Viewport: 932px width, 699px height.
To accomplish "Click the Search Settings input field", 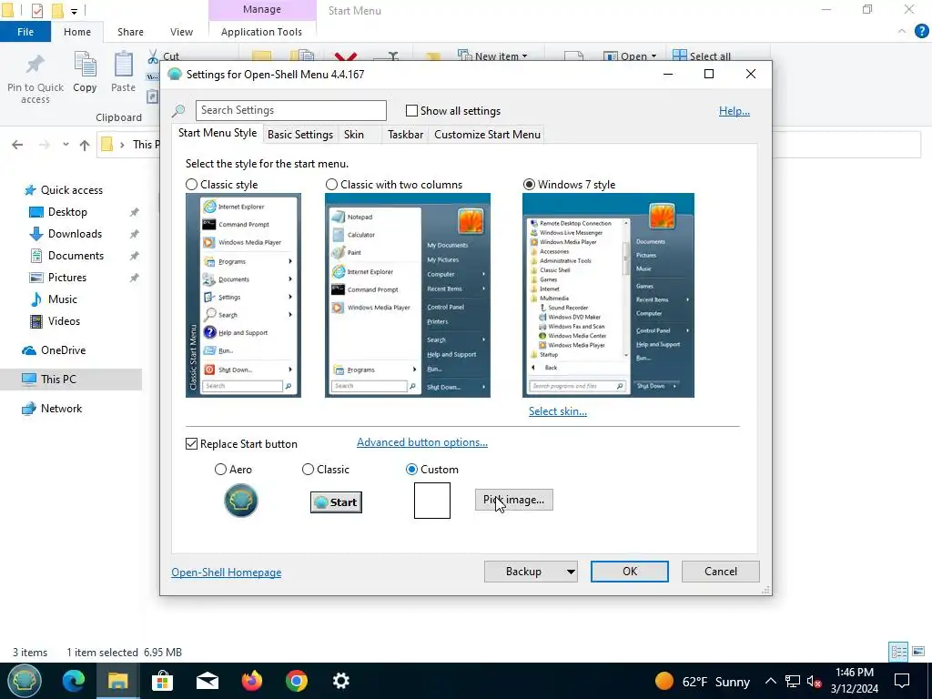I will point(291,110).
